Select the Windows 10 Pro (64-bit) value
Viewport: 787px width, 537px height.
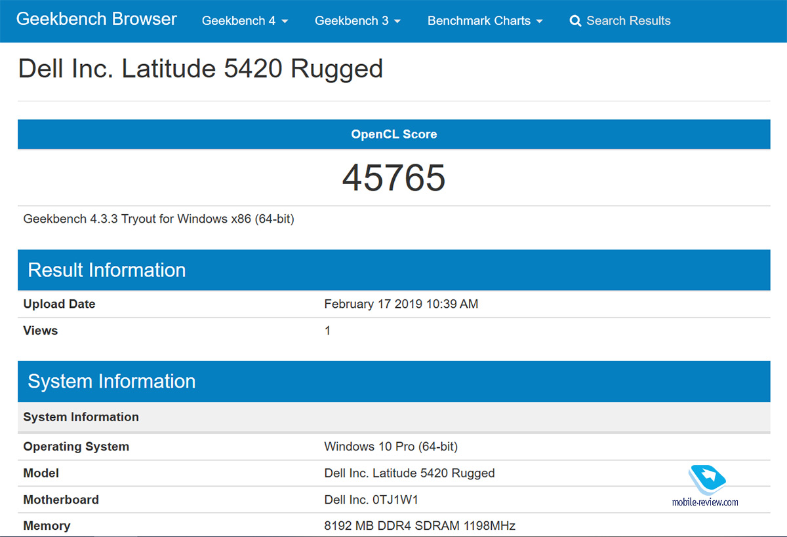[391, 447]
